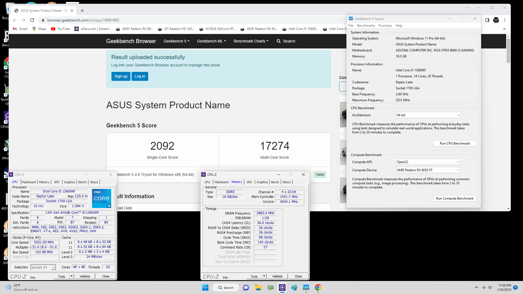Viewport: 523px width, 294px height.
Task: Open Geekbench 5 Purchase menu
Action: tap(385, 26)
